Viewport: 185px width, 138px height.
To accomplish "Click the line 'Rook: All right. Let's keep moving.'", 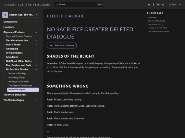I will 64,99.
